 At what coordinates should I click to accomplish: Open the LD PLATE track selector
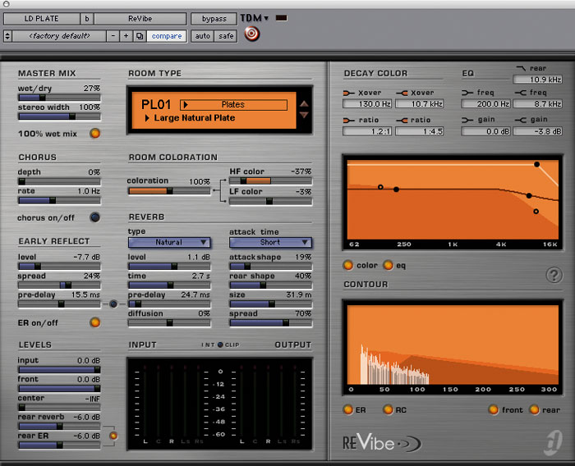click(x=41, y=19)
